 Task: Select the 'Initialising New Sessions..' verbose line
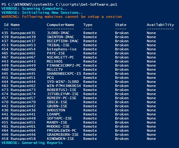42,13
